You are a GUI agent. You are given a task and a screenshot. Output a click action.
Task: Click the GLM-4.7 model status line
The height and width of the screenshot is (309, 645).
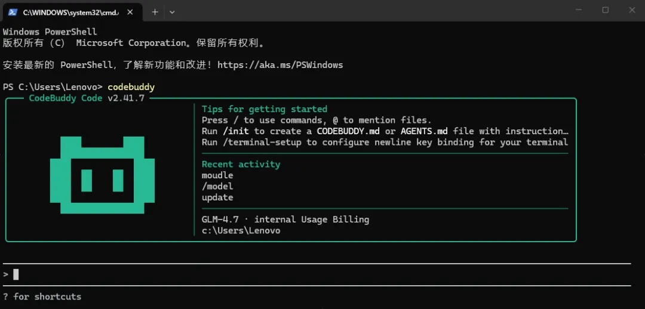tap(285, 220)
